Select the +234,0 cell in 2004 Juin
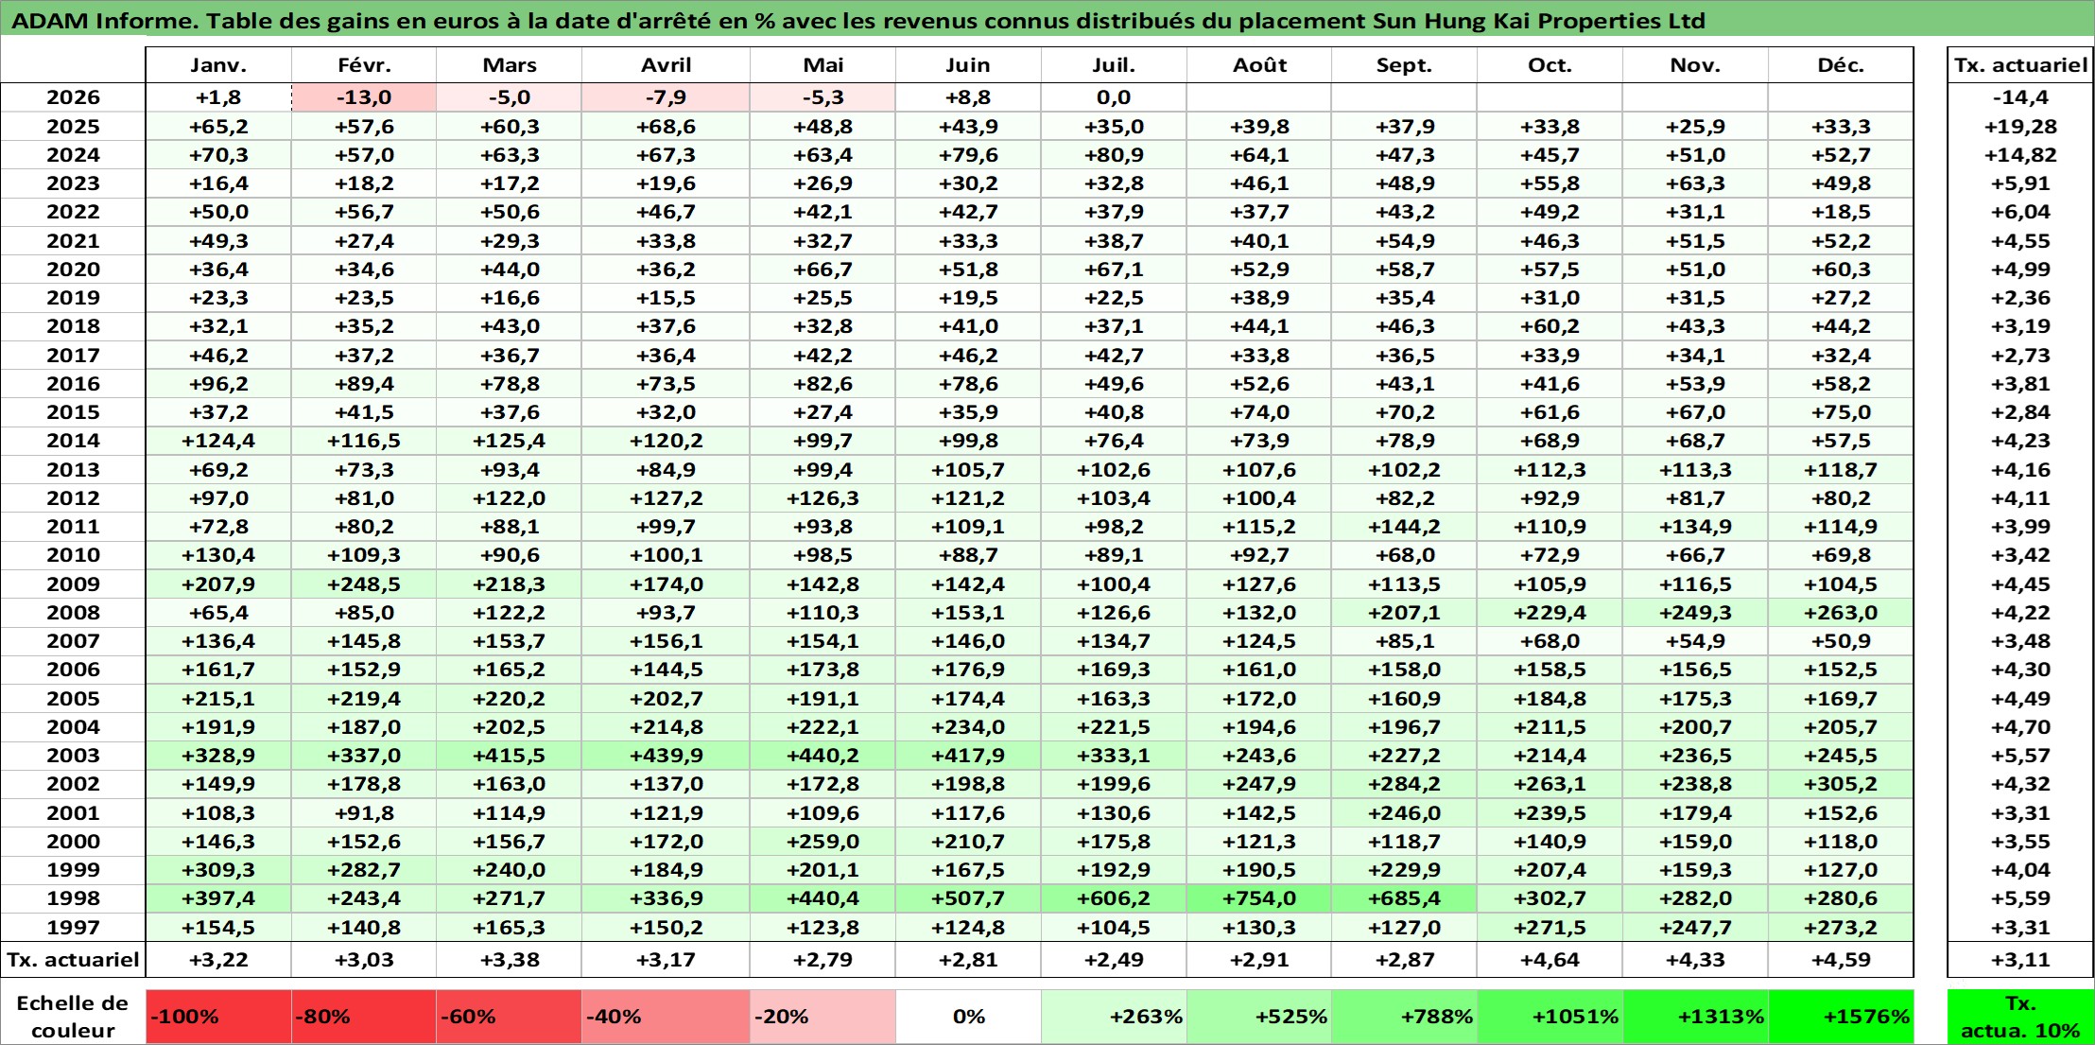 click(x=968, y=727)
